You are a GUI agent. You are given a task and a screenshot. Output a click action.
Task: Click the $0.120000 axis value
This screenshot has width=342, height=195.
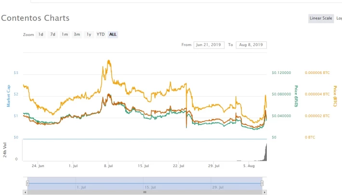point(281,73)
